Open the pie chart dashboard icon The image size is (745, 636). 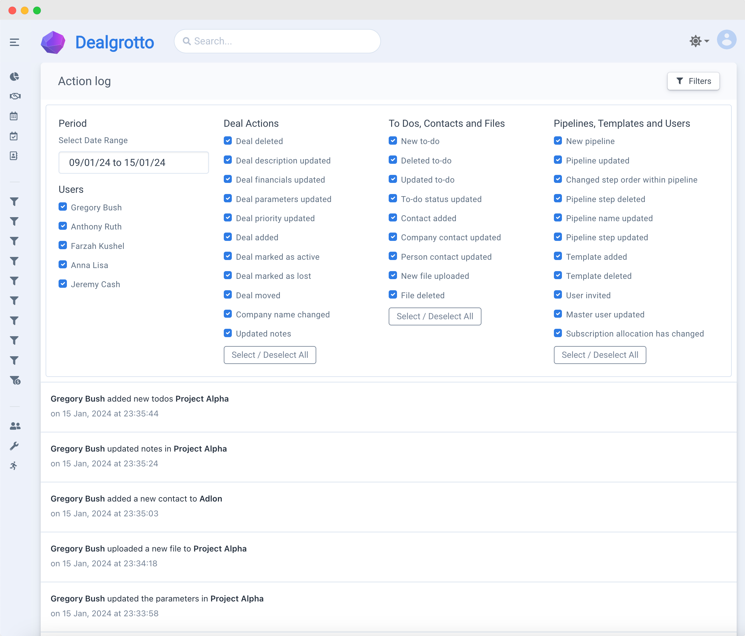click(14, 76)
